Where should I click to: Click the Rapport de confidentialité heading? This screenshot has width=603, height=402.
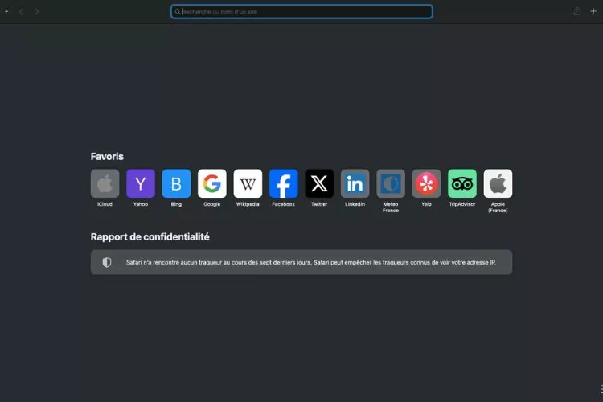[x=150, y=237]
